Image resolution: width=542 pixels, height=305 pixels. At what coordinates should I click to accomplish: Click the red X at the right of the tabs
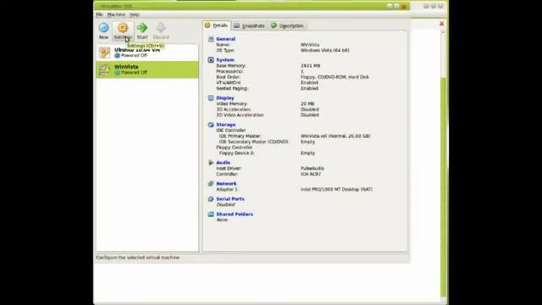click(x=441, y=24)
